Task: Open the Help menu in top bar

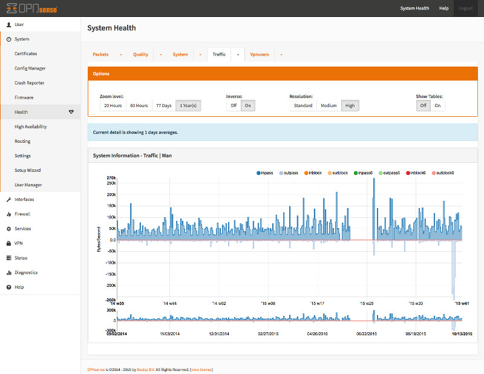Action: 443,8
